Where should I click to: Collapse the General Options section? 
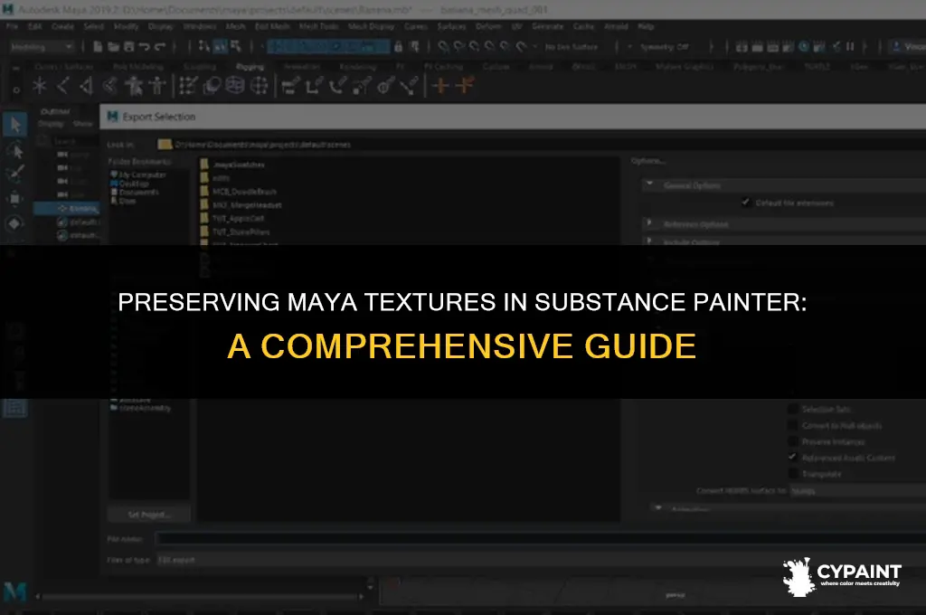[x=649, y=184]
